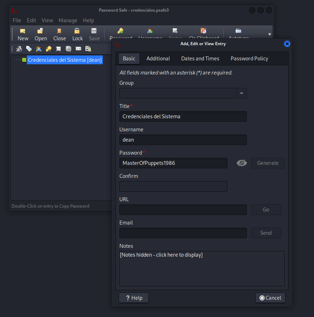Switch to the Additional tab
The height and width of the screenshot is (317, 314).
point(158,59)
